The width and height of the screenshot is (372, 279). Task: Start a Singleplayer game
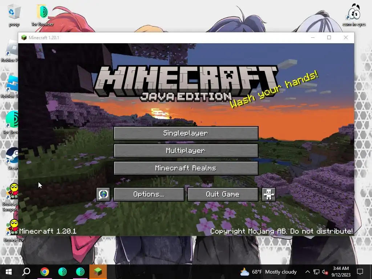(186, 133)
